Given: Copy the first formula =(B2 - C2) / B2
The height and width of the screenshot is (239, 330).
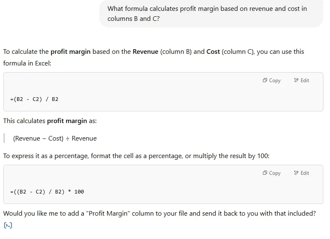Looking at the screenshot, I should [272, 81].
